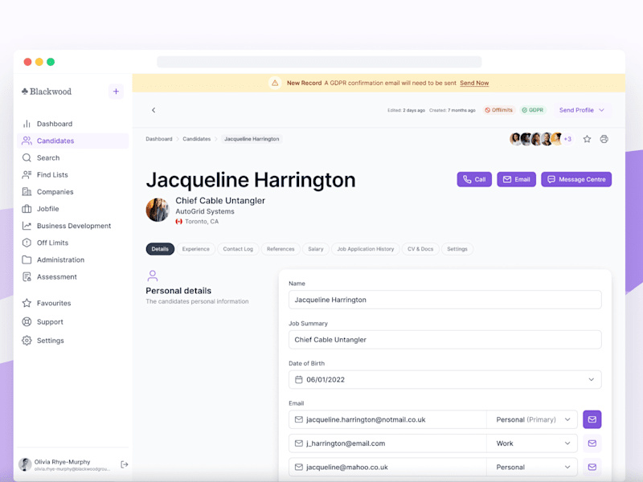Click the +3 additional collaborators badge

tap(567, 139)
